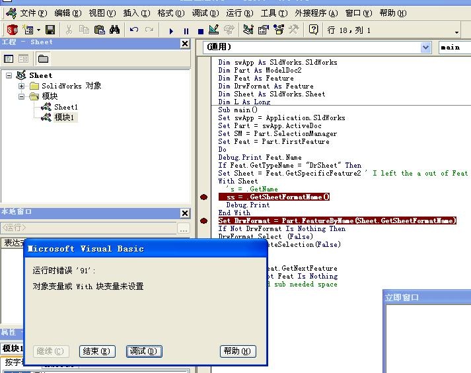Open Find with the binoculars icon
Screen dimensions: 471x373
pos(115,30)
